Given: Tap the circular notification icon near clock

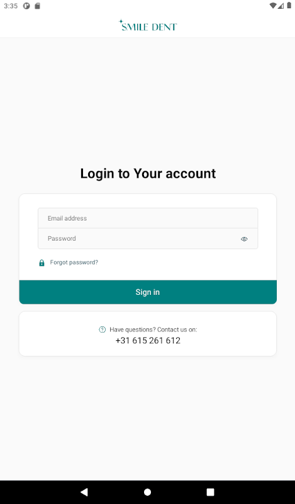Looking at the screenshot, I should (x=26, y=6).
